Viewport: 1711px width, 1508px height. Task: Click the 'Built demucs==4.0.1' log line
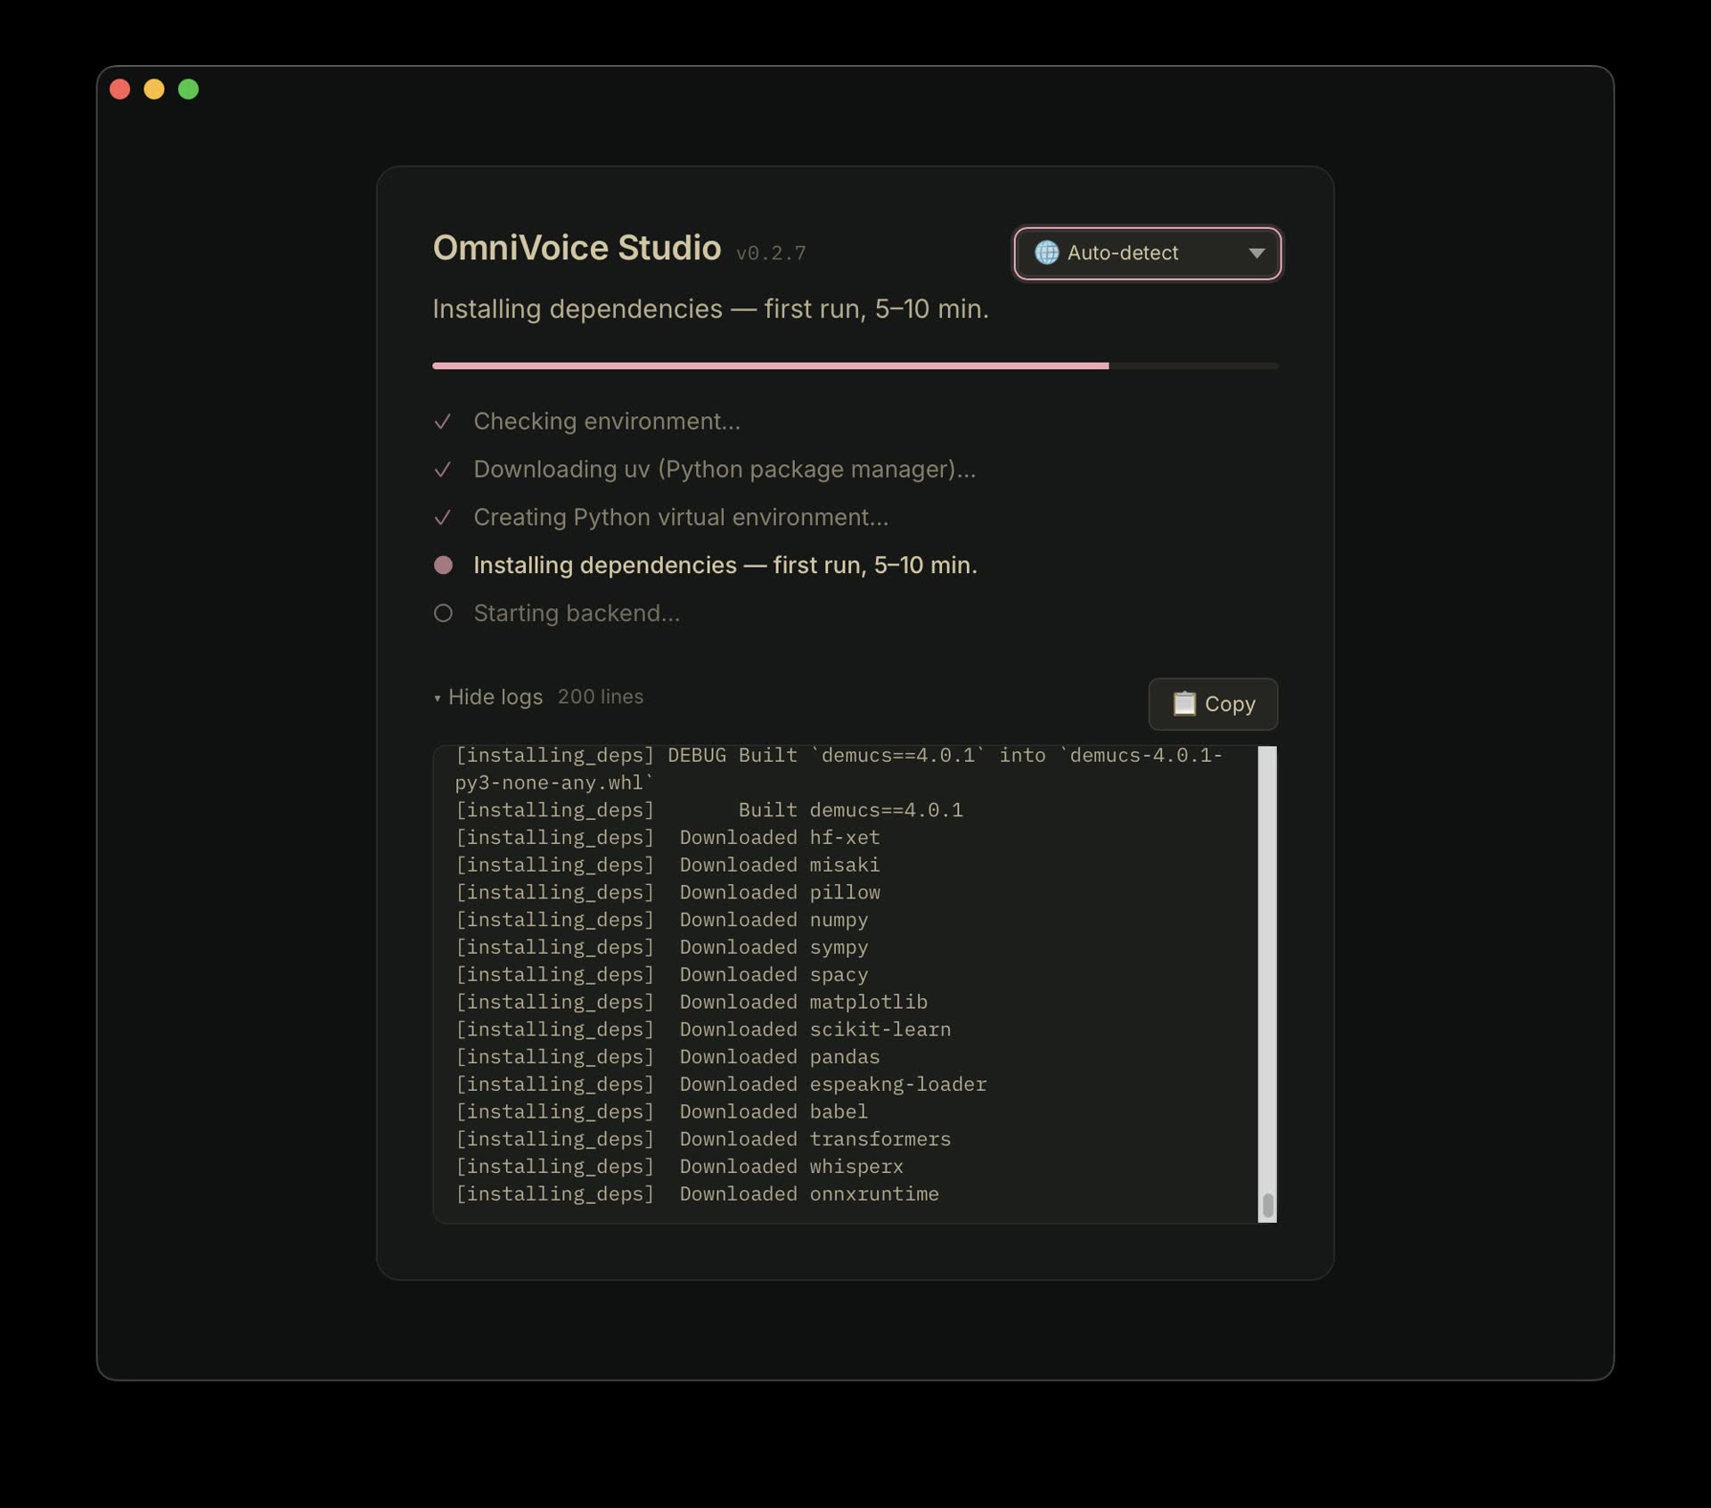tap(709, 810)
